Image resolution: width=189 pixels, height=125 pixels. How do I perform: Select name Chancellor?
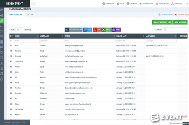click(19, 62)
